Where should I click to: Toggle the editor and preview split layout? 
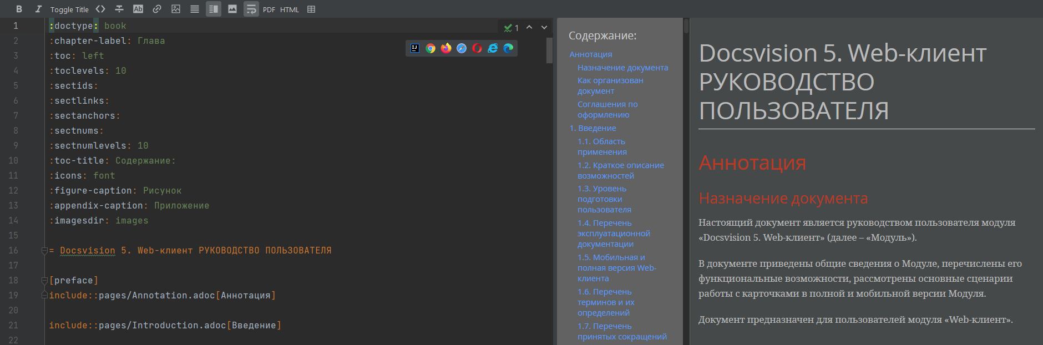(x=214, y=9)
